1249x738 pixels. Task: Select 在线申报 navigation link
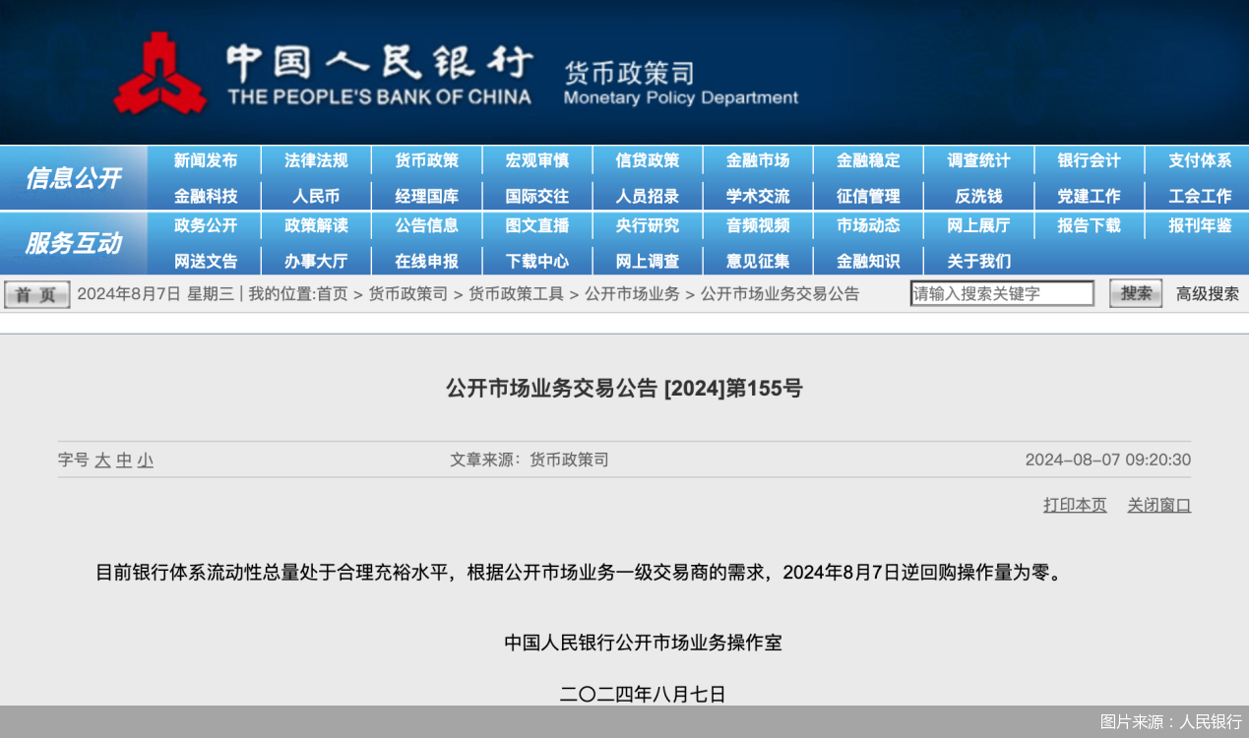pos(426,262)
